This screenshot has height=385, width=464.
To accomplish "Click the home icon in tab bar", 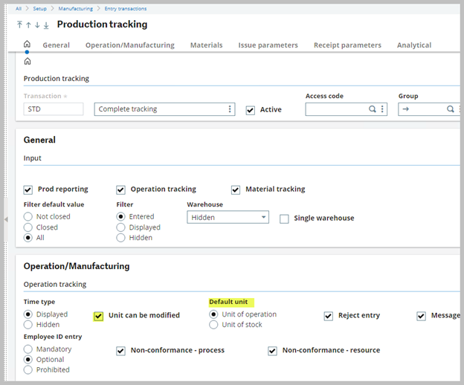I will (28, 45).
